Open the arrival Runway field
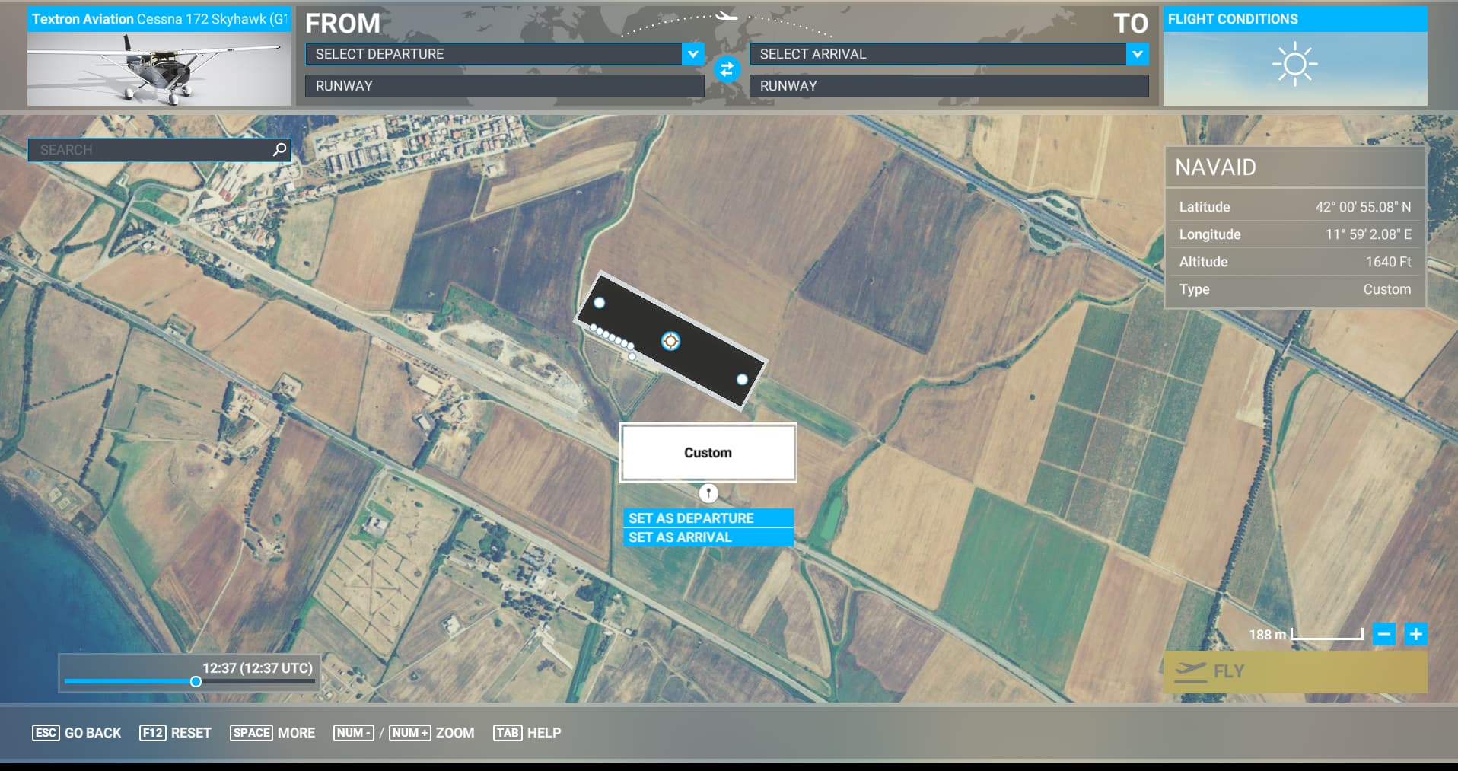Image resolution: width=1458 pixels, height=771 pixels. pos(948,86)
